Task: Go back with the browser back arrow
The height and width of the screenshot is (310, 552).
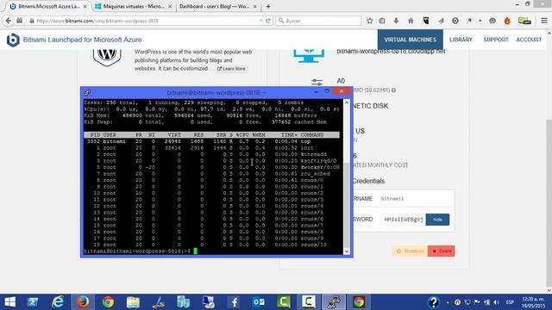Action: 8,21
